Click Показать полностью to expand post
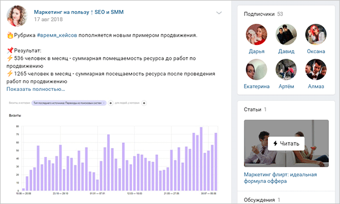340x204 pixels. pos(36,89)
